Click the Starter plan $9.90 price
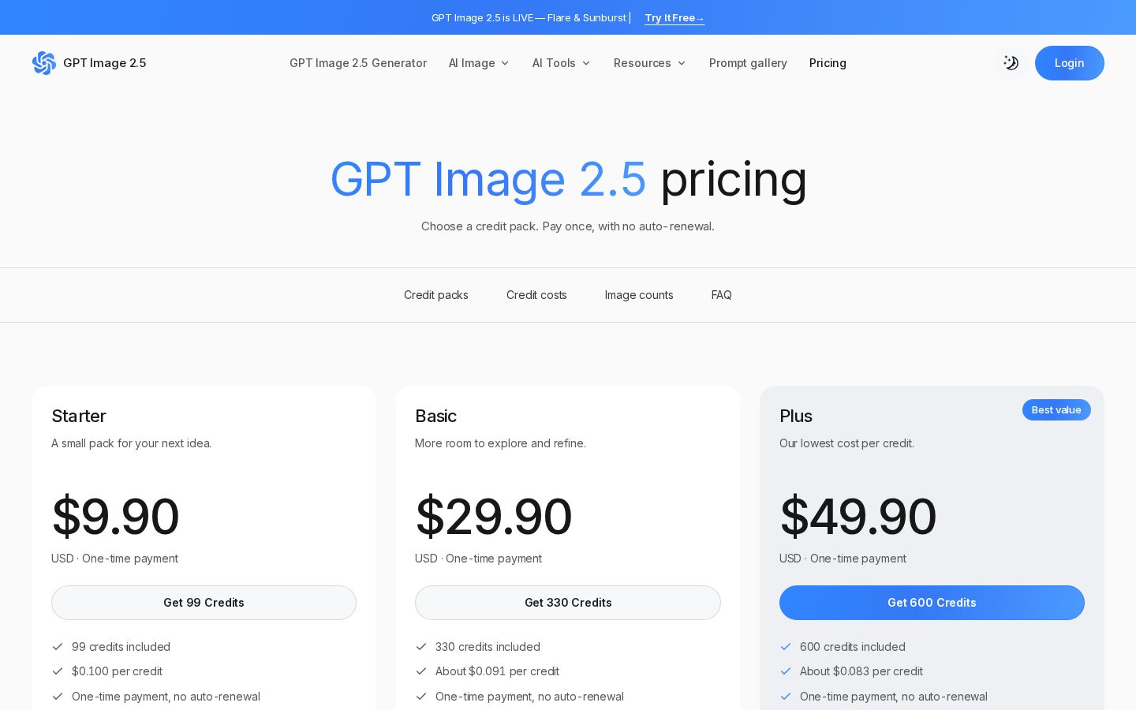This screenshot has height=710, width=1136. pyautogui.click(x=115, y=517)
